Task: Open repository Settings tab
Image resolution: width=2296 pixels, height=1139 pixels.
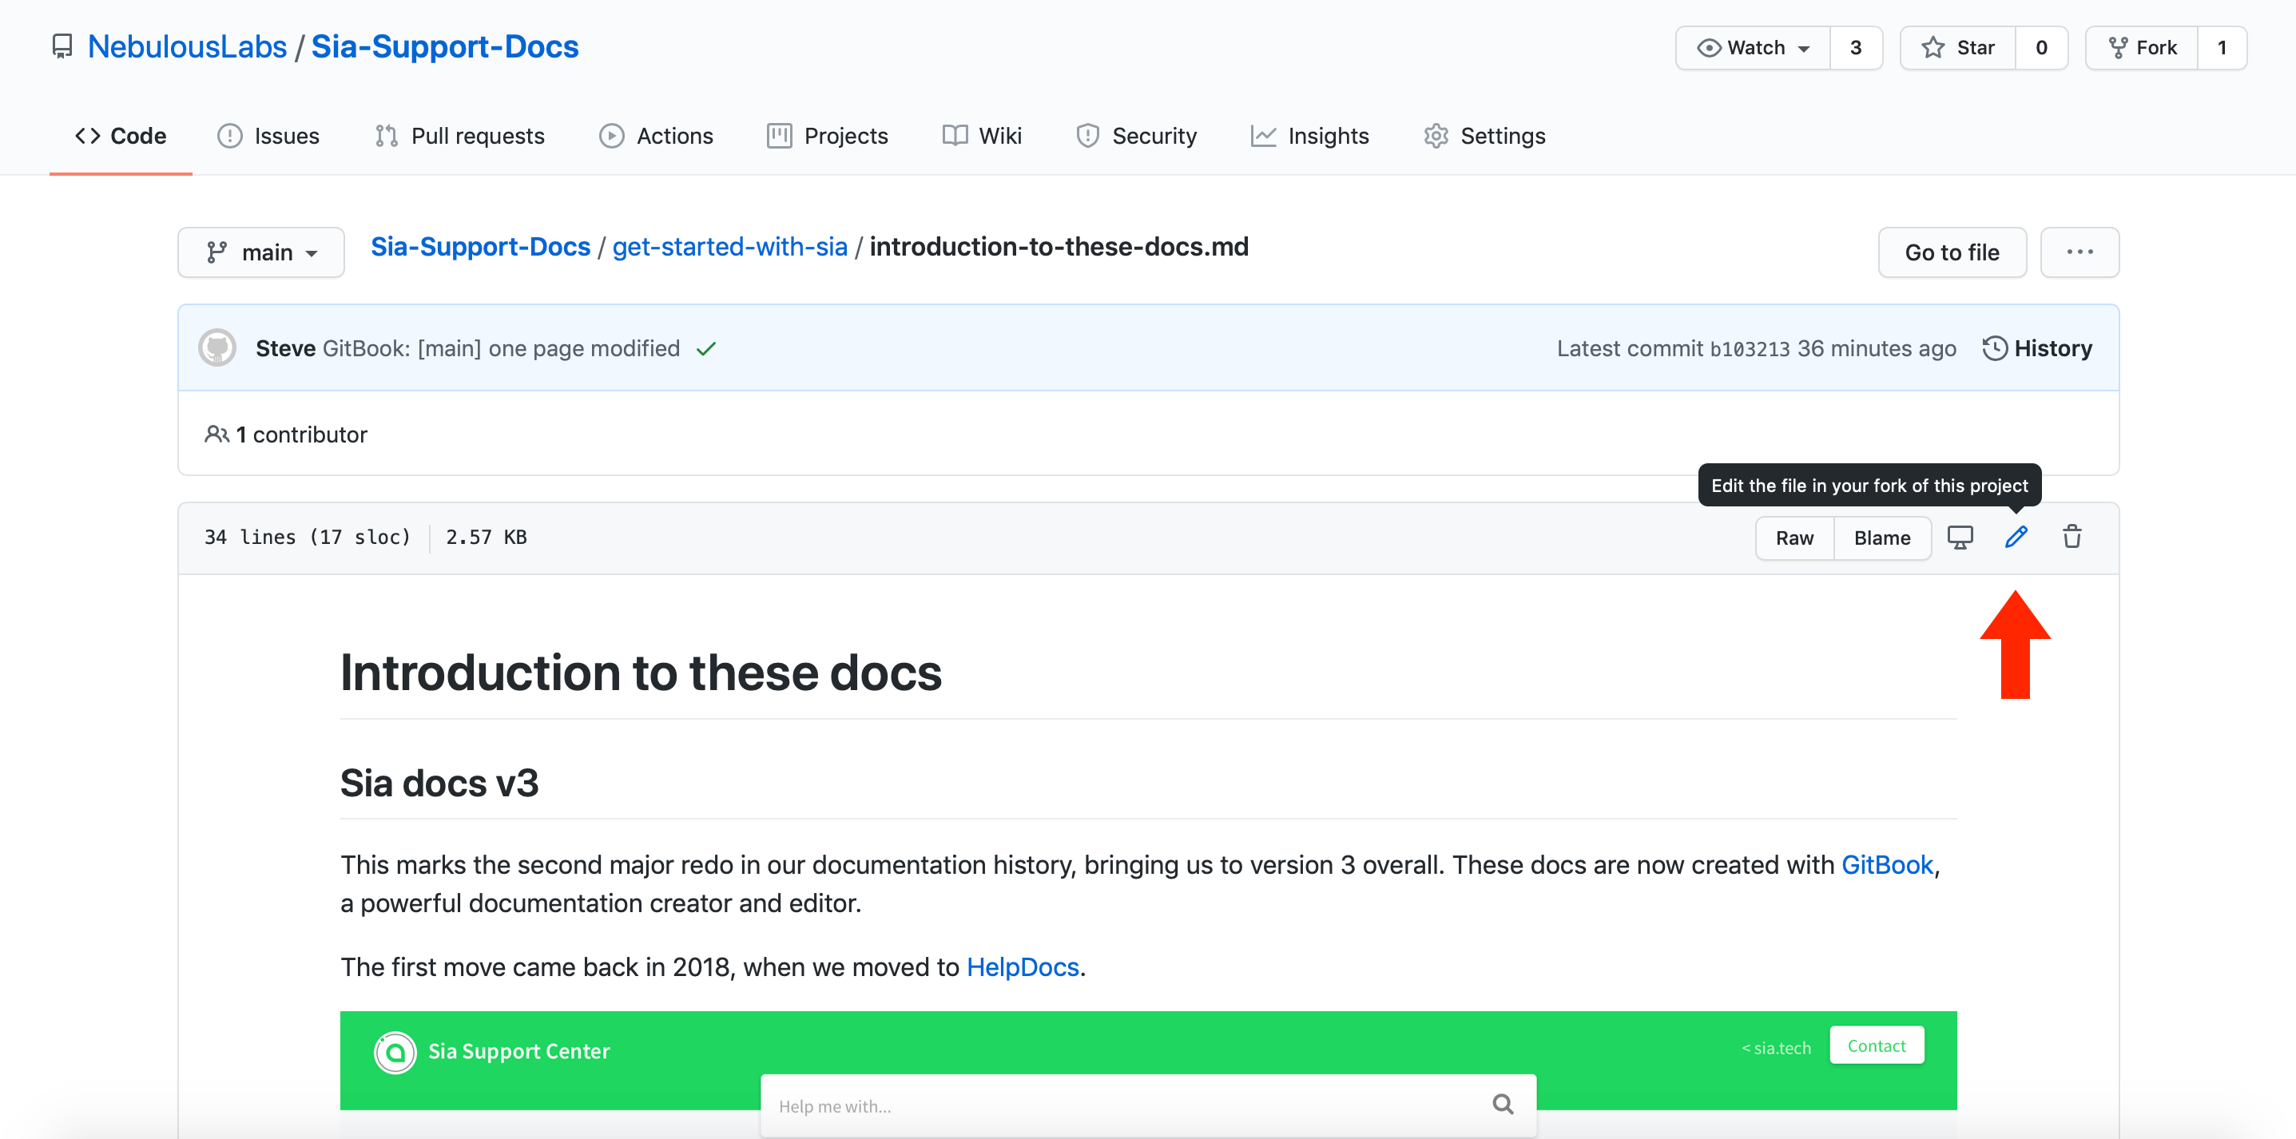Action: [1484, 136]
